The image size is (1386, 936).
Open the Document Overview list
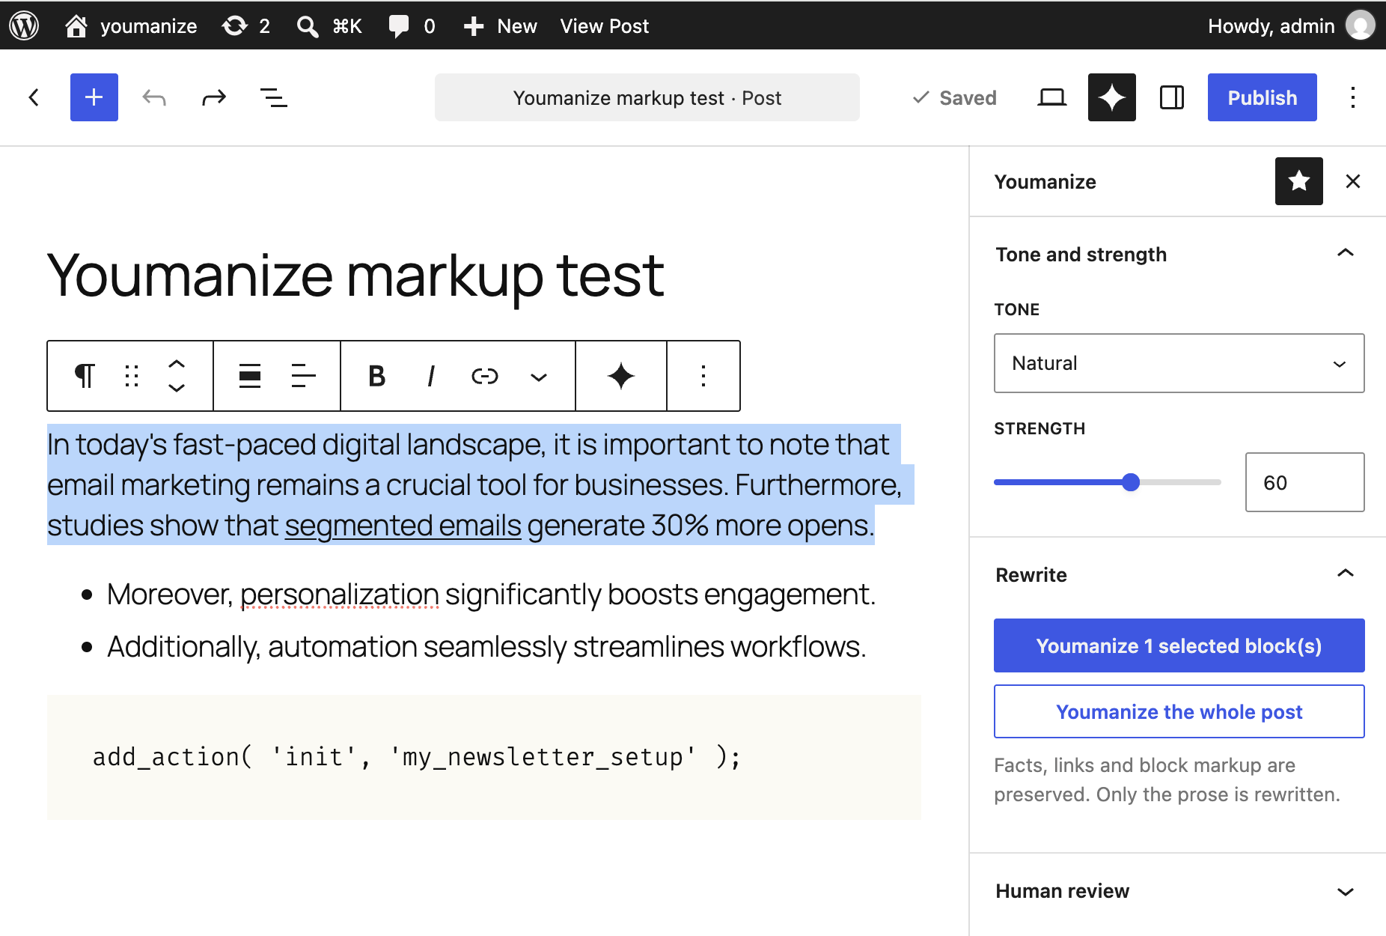(274, 97)
